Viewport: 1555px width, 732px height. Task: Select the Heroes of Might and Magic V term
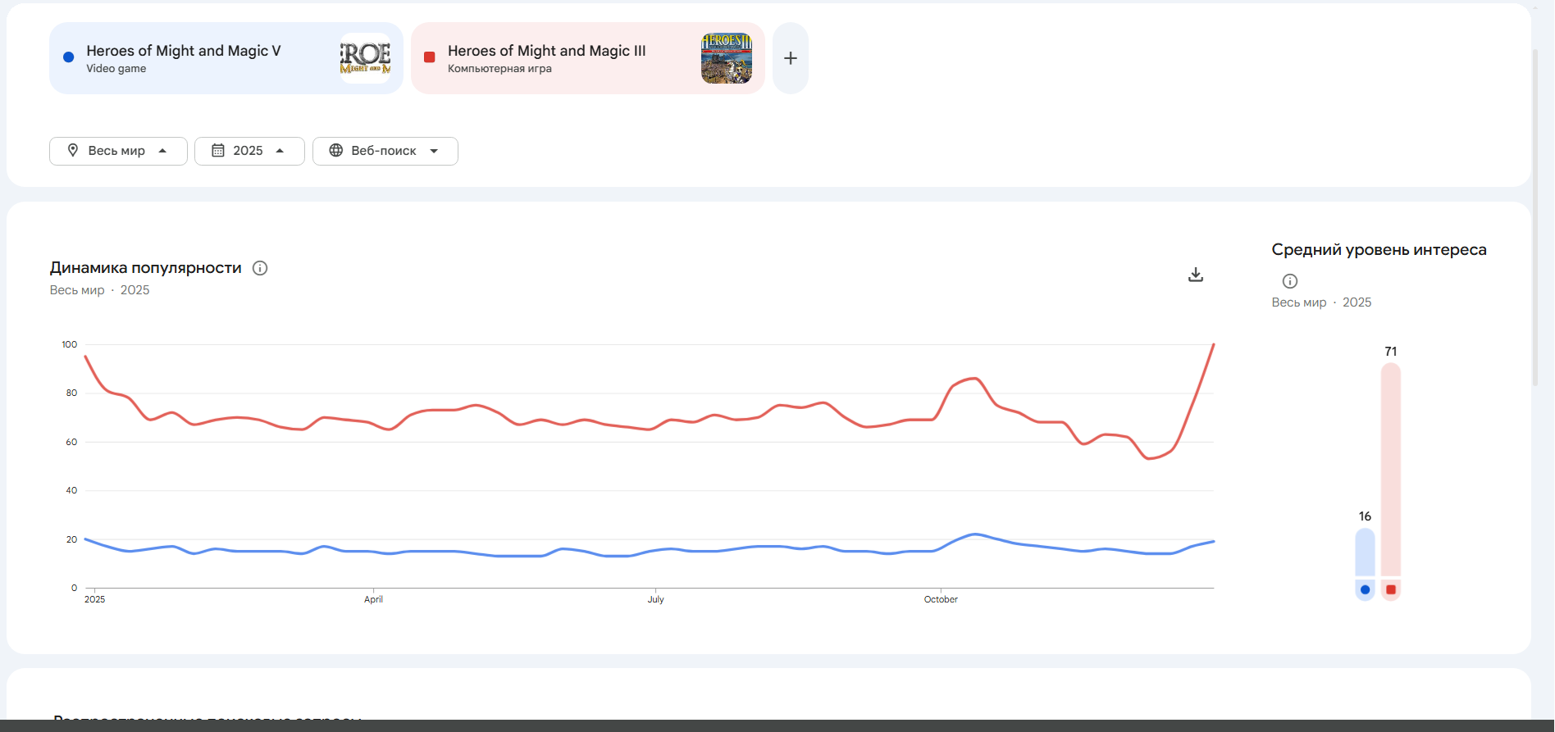point(184,51)
